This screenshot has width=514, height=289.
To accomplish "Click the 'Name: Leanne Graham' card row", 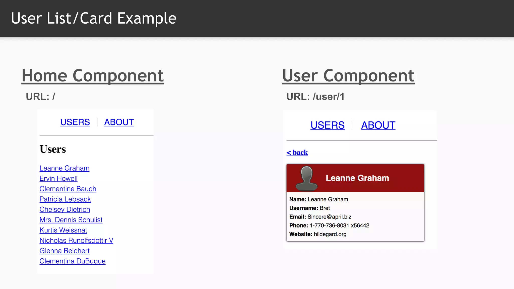I will click(319, 199).
